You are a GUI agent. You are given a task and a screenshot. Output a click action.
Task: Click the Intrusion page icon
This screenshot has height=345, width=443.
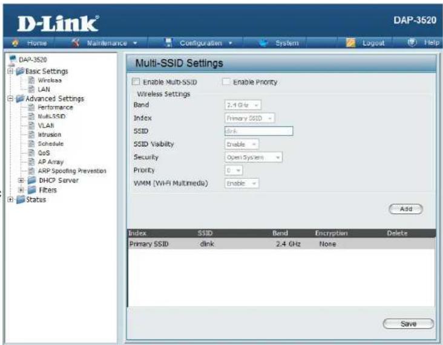pyautogui.click(x=31, y=135)
